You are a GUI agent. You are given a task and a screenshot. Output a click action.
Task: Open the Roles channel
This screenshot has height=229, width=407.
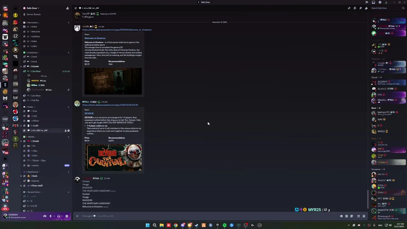(46, 41)
